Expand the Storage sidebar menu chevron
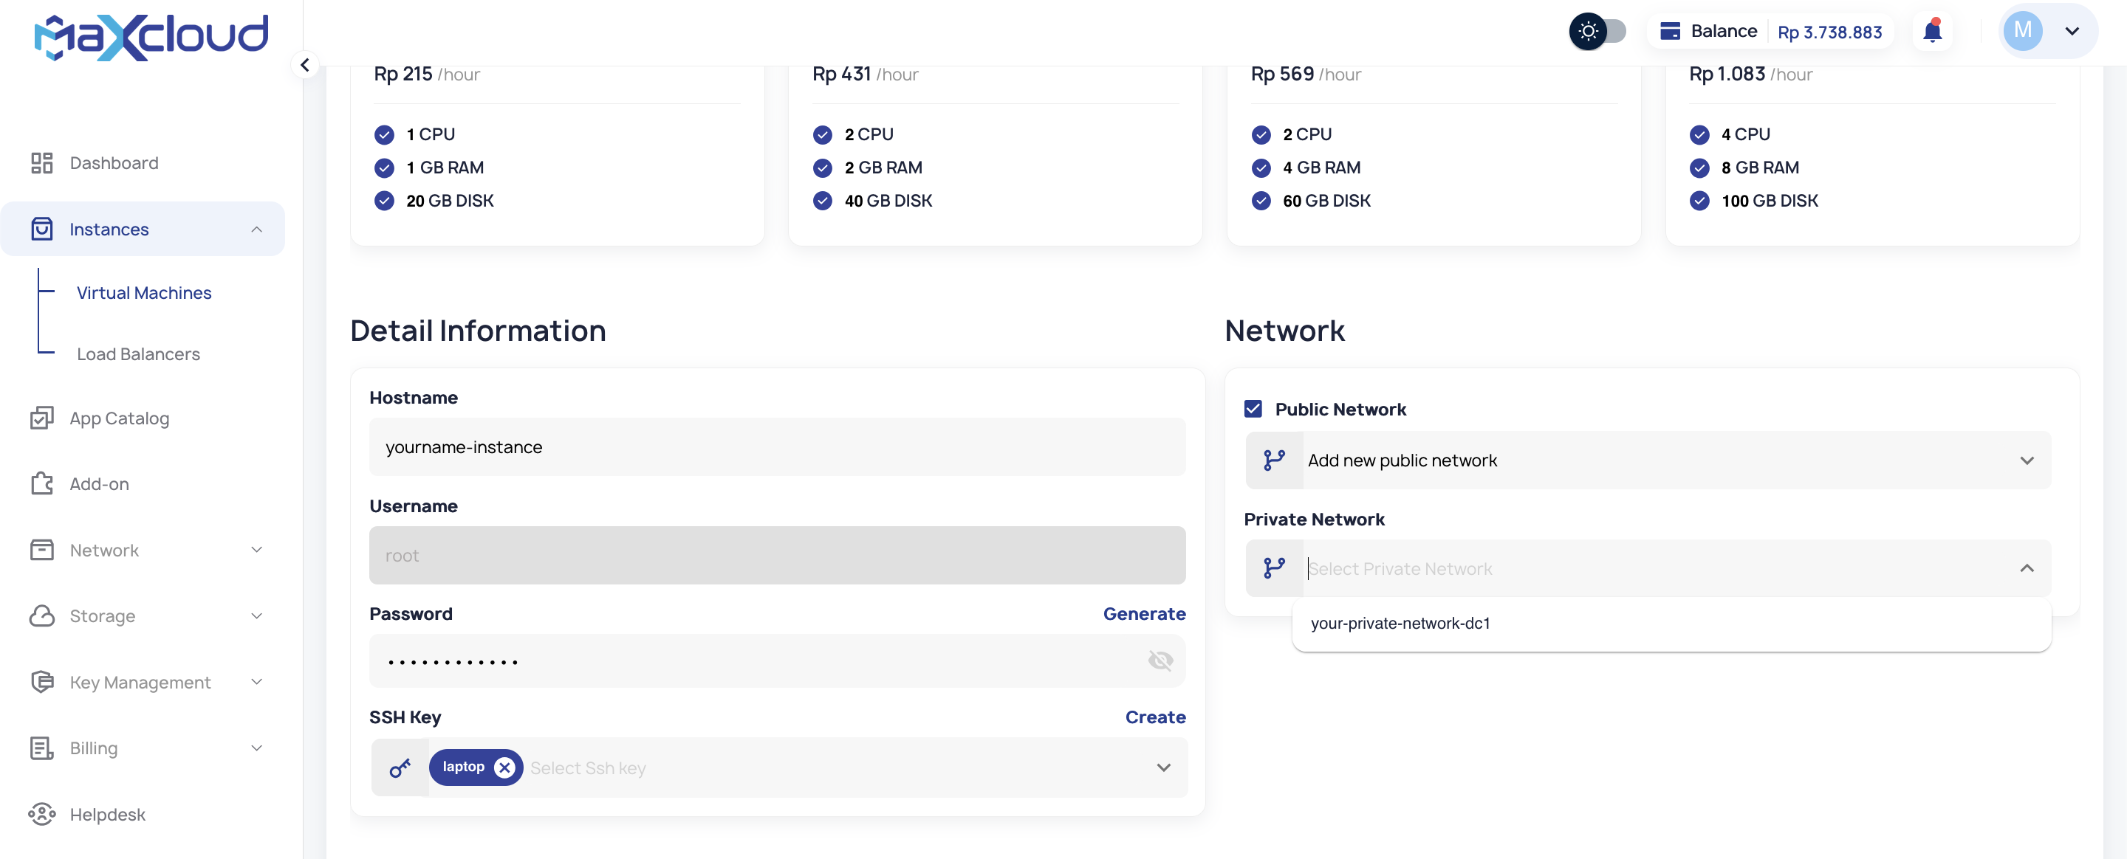The image size is (2127, 859). [257, 615]
